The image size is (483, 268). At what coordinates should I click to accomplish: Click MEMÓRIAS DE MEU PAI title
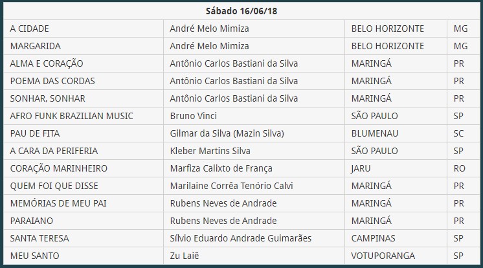(x=58, y=203)
